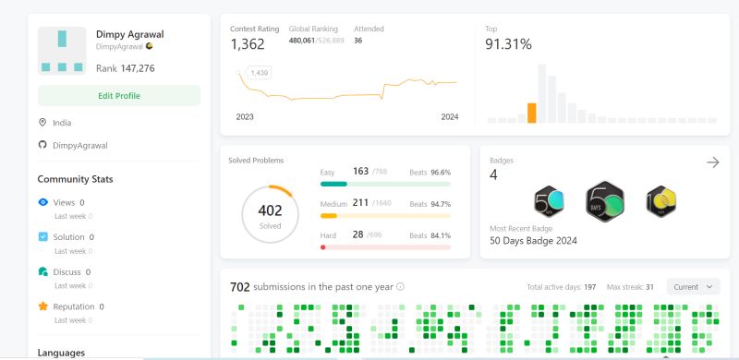
Task: Click the badge emoji next to username
Action: pyautogui.click(x=149, y=46)
